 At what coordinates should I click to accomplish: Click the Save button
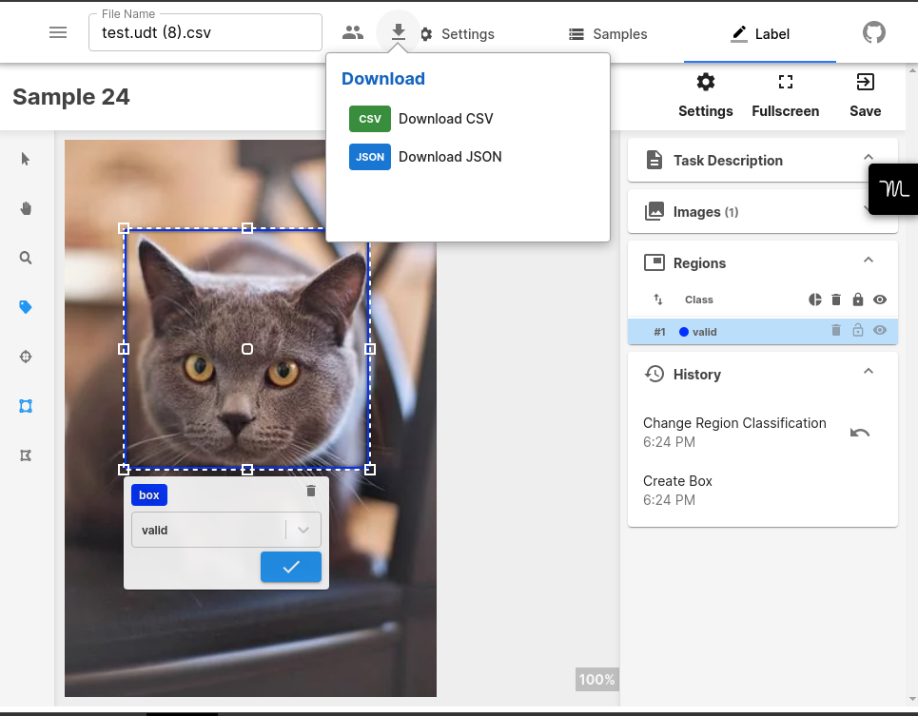865,95
